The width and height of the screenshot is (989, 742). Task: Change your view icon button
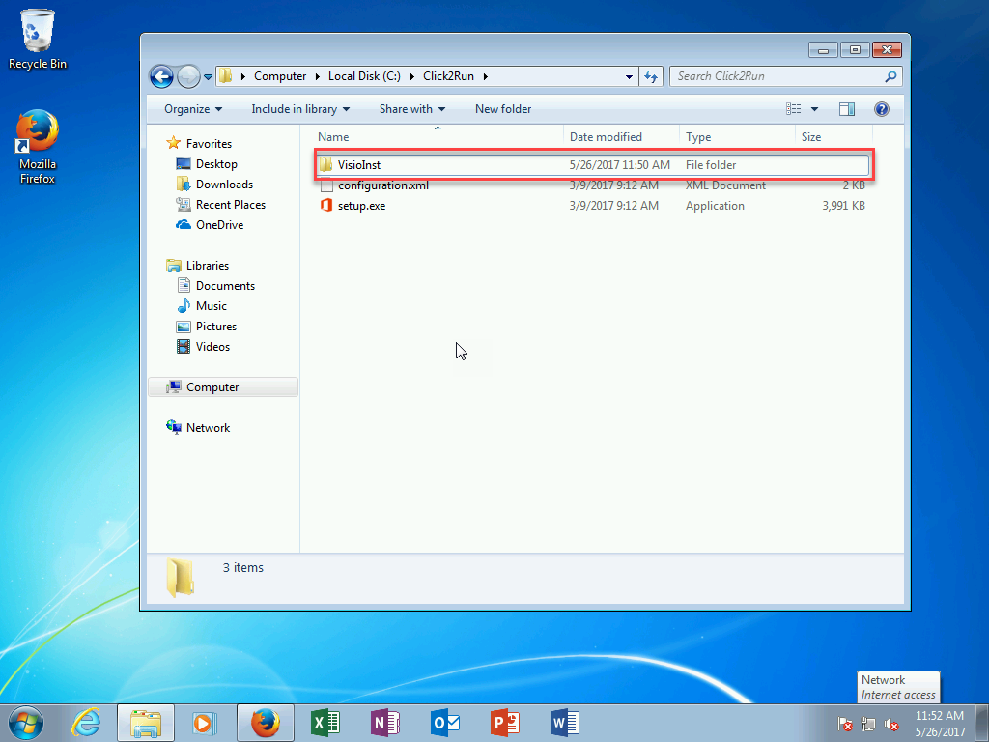[794, 109]
